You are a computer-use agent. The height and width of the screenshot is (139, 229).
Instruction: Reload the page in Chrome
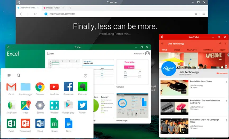(x=35, y=14)
